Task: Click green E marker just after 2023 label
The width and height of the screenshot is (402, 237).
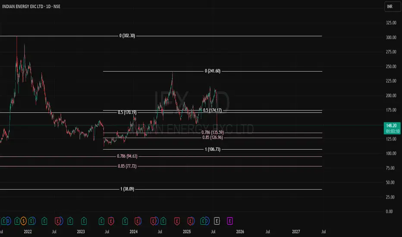Action: coord(84,221)
